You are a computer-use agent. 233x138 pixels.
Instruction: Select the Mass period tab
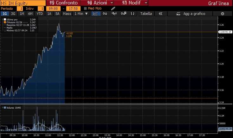point(67,14)
